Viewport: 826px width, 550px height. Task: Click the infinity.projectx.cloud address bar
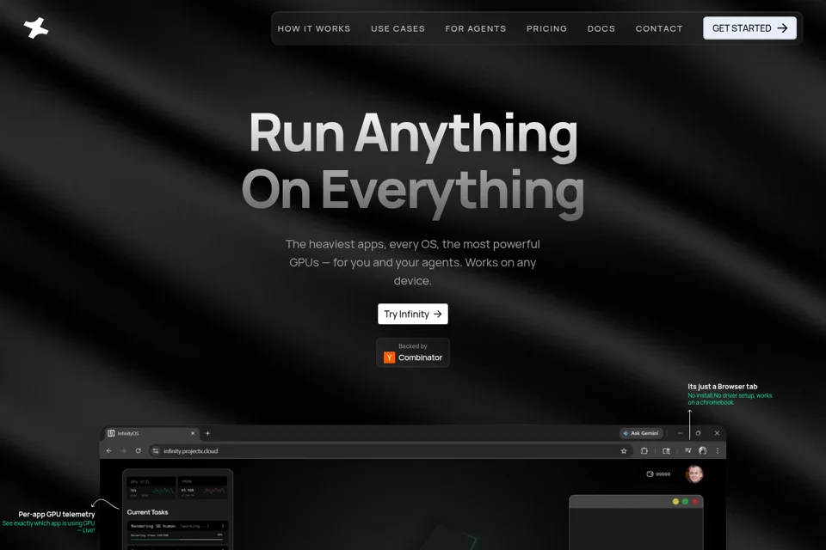(x=390, y=450)
